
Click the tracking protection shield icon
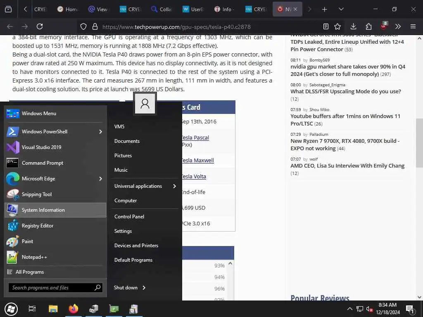coord(83,26)
